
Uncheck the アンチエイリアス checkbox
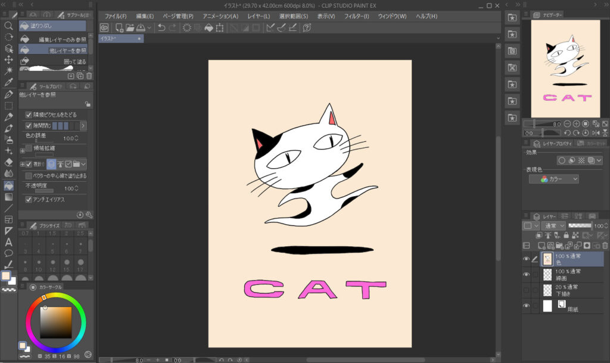click(x=29, y=200)
